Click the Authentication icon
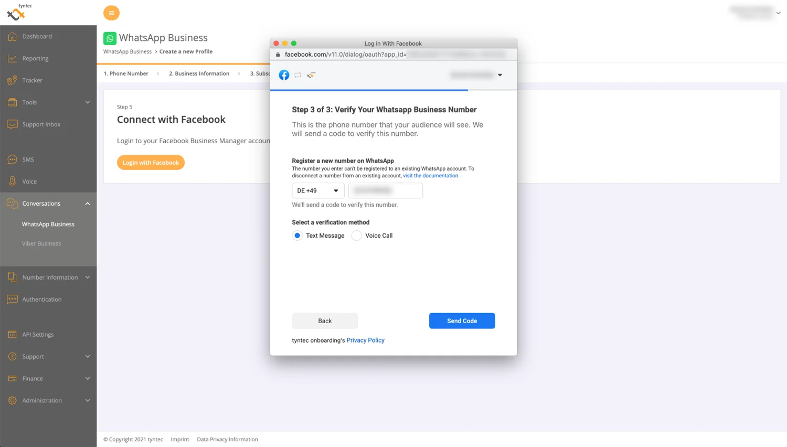Image resolution: width=787 pixels, height=447 pixels. point(12,299)
